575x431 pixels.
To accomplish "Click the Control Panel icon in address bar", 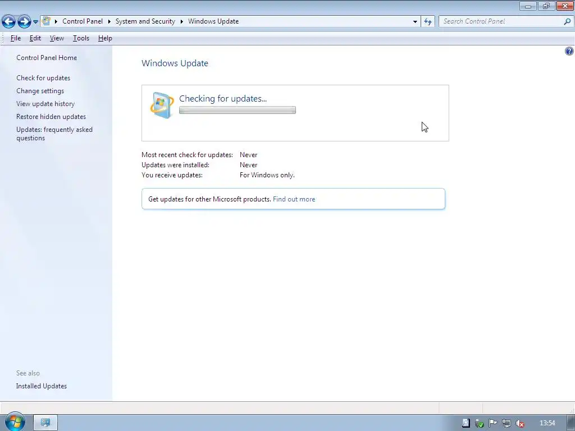I will pyautogui.click(x=46, y=21).
